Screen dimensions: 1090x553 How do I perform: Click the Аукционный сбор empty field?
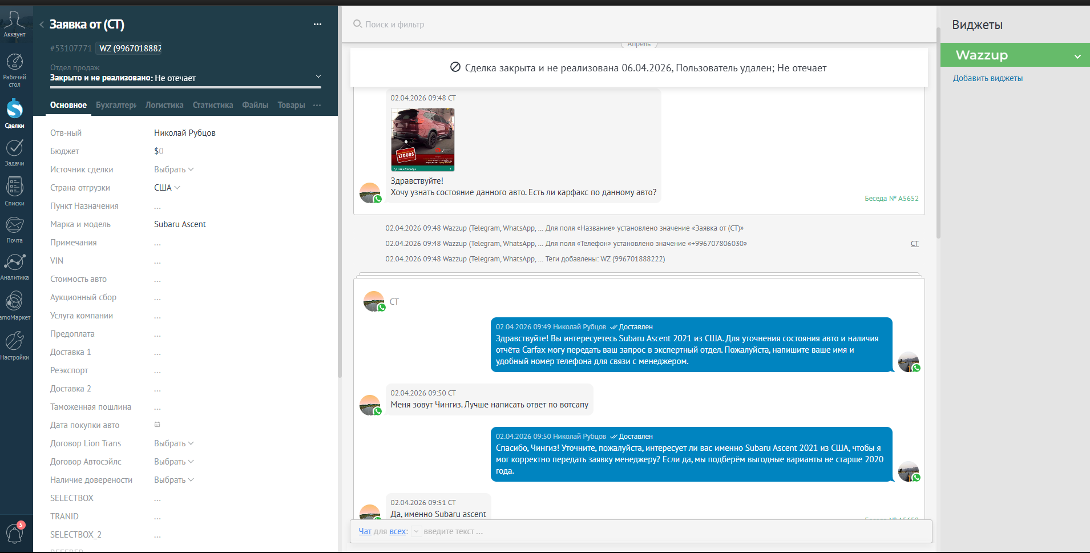click(158, 297)
